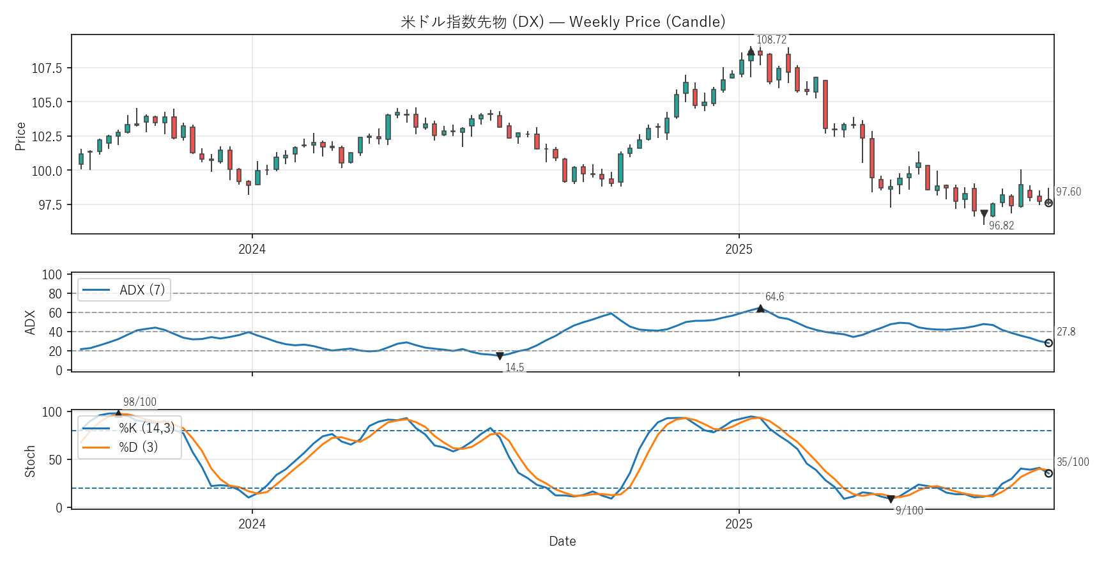Click the 108.72 high price annotation
Viewport: 1104px width, 561px height.
click(x=771, y=40)
